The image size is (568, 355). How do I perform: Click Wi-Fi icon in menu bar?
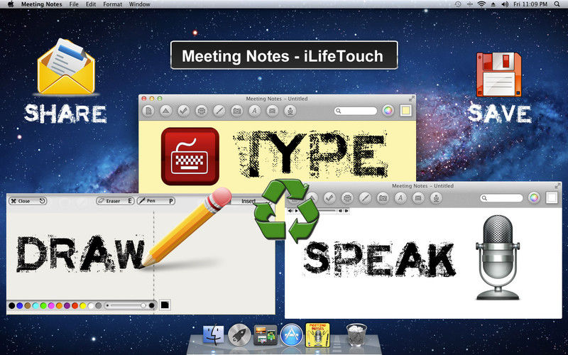481,4
